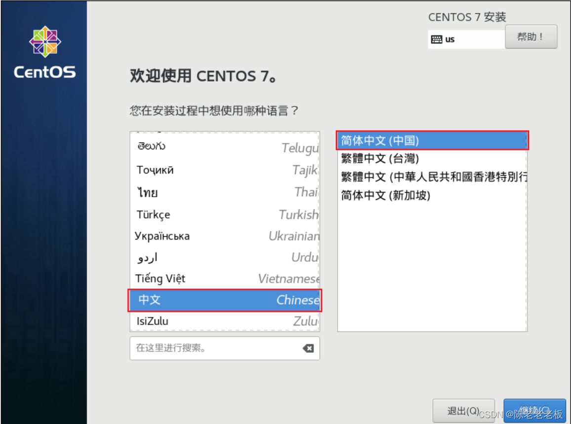Choose 简体中文 (中国) locale
571x424 pixels.
pyautogui.click(x=432, y=141)
